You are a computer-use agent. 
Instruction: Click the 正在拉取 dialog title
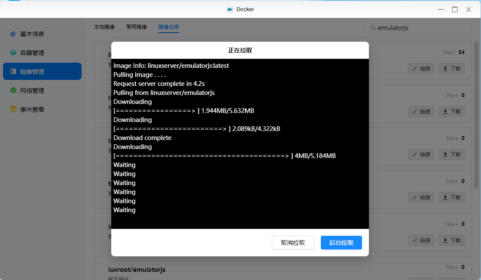(240, 50)
